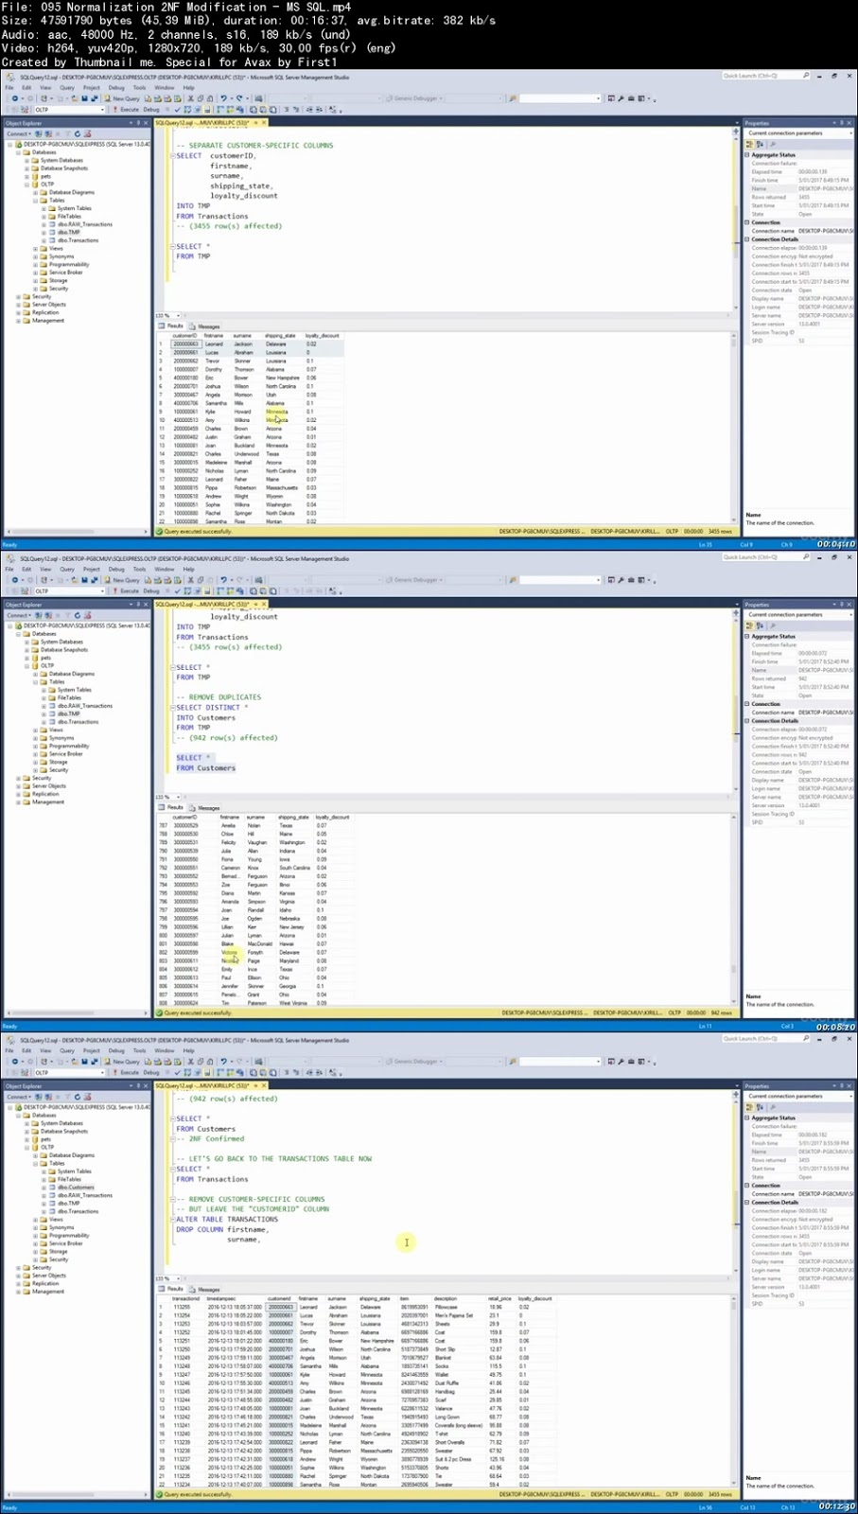Open the File menu in the top screenshot
Image resolution: width=858 pixels, height=1514 pixels.
(x=10, y=88)
